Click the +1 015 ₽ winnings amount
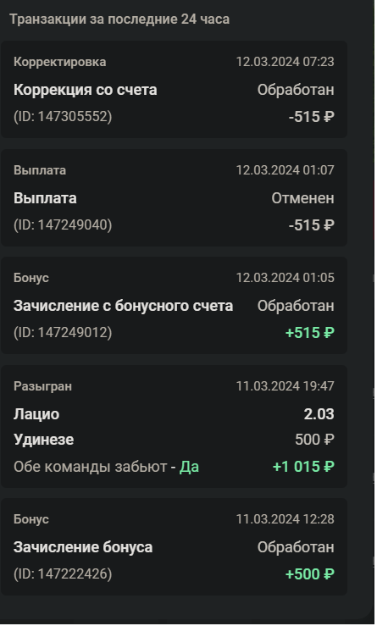This screenshot has height=626, width=377. 303,466
